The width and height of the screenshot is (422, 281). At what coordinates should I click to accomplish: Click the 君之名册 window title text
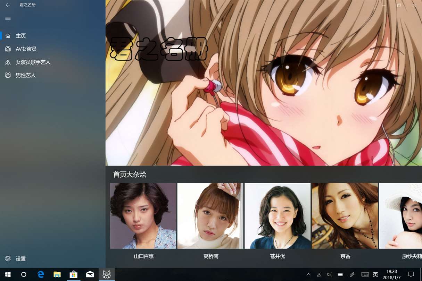28,5
